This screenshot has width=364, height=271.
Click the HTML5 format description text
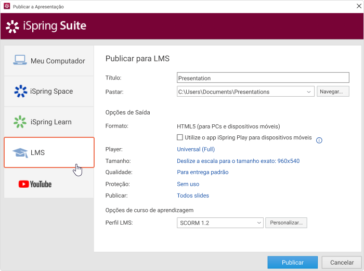[228, 126]
